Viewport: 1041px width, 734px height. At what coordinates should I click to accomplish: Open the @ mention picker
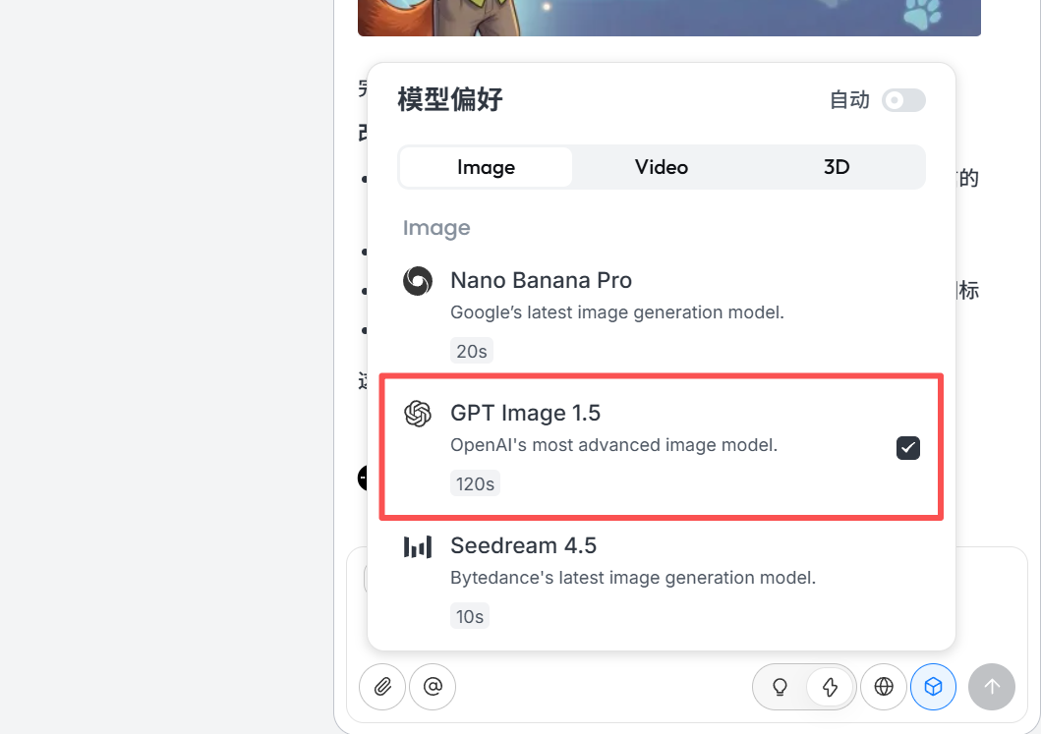tap(433, 687)
